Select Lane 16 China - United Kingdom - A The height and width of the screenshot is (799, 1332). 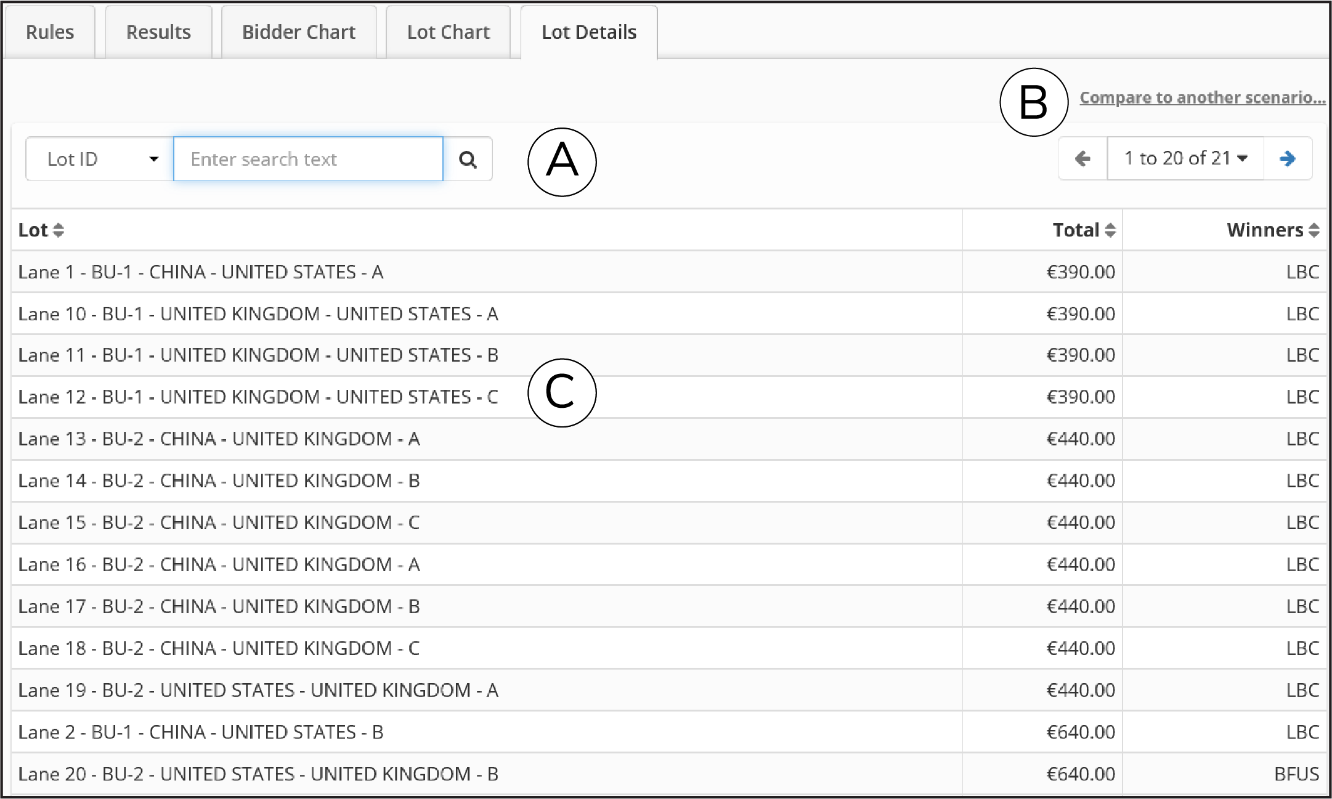(669, 565)
